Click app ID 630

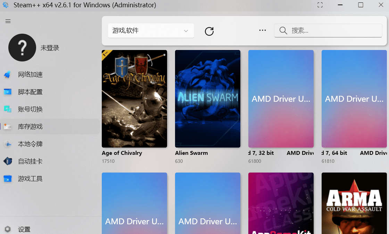tap(179, 161)
